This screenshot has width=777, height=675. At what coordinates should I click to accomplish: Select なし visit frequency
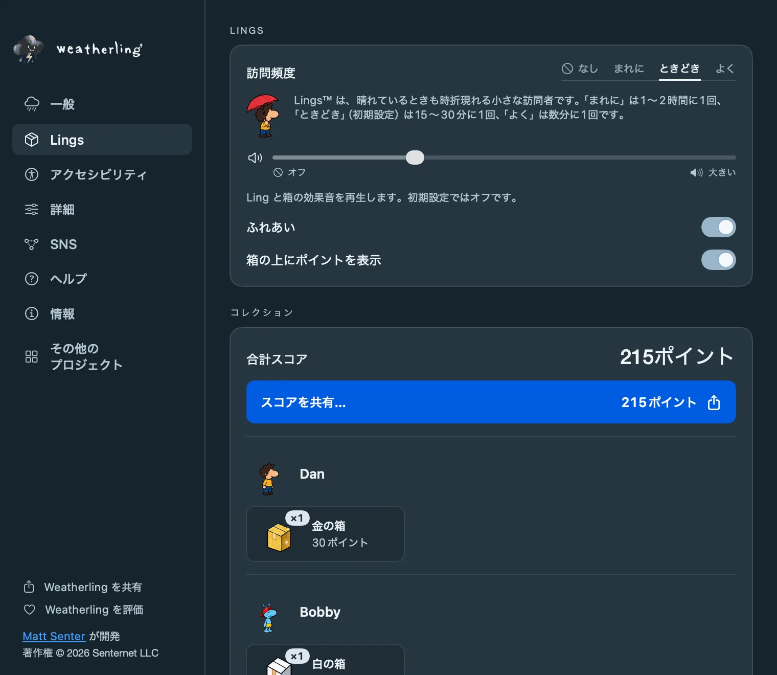(580, 69)
